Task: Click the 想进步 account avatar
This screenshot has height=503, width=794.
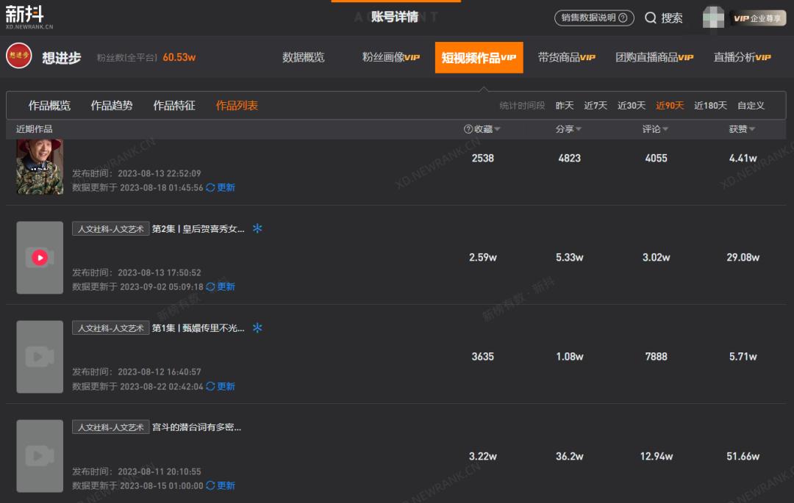Action: pyautogui.click(x=18, y=56)
